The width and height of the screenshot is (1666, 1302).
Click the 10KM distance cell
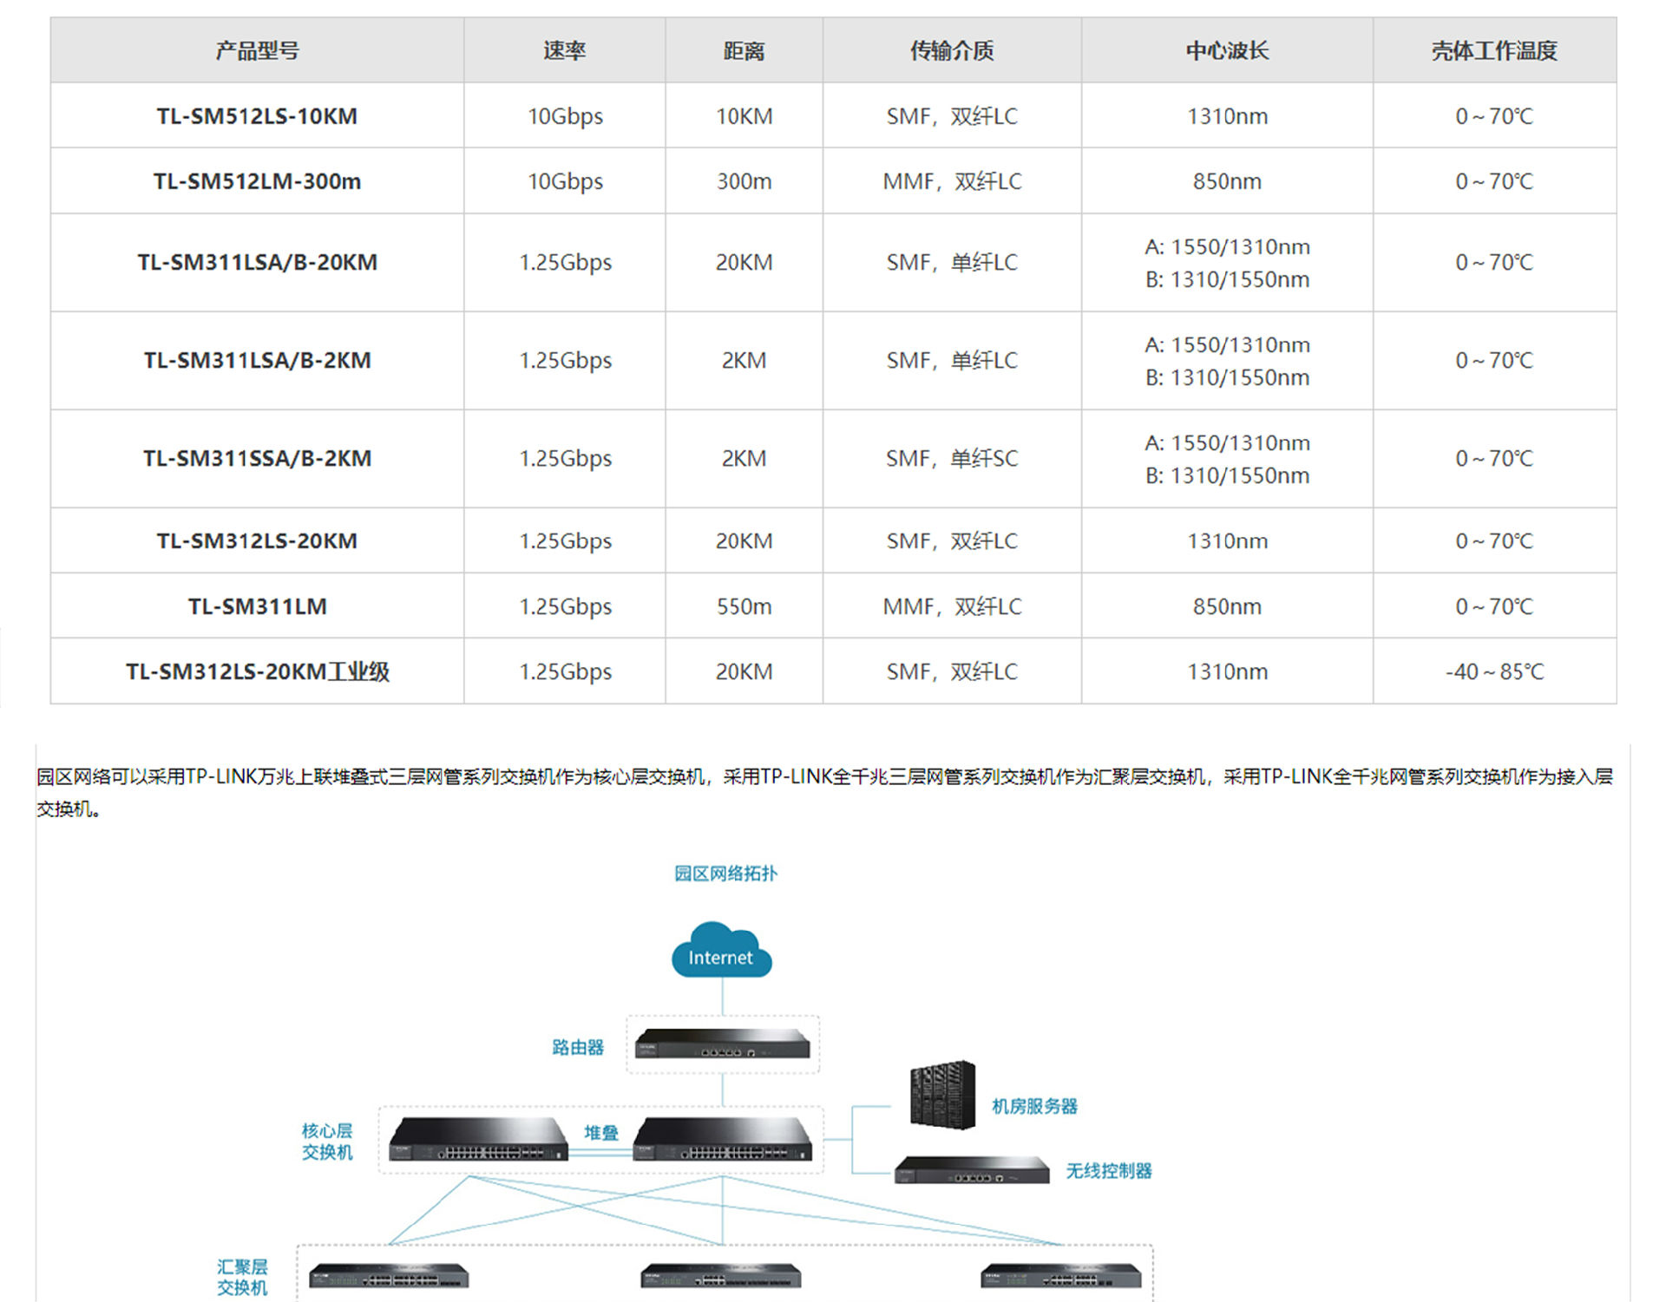pyautogui.click(x=744, y=115)
